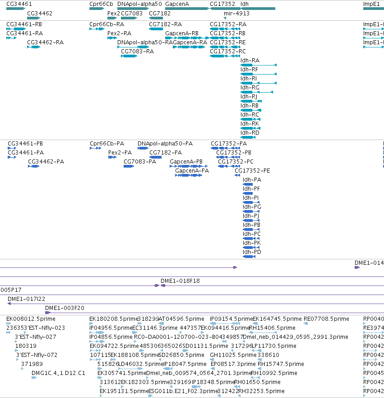This screenshot has height=398, width=384.
Task: Click protein GapcenA-PA
Action: [189, 175]
